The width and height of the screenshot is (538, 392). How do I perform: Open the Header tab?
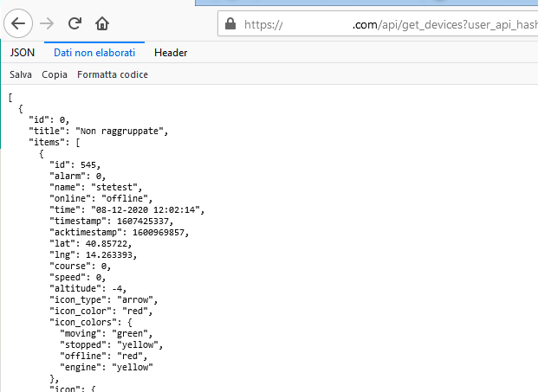coord(171,53)
